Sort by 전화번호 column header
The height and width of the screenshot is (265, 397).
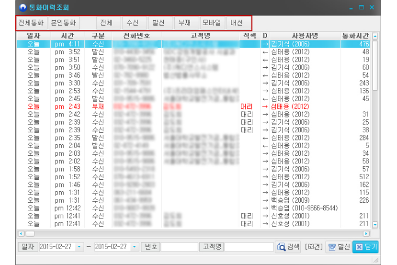[x=137, y=36]
